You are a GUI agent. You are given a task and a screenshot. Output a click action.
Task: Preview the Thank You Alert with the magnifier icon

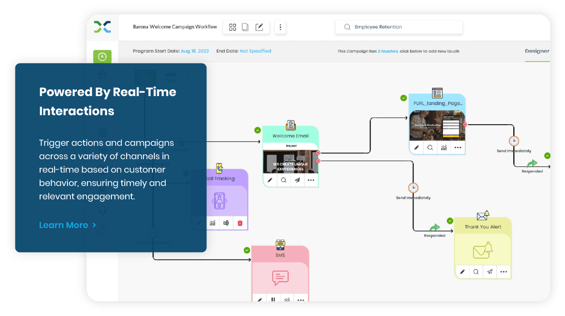(476, 272)
